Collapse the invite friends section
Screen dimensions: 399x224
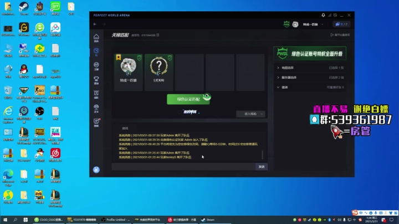(x=310, y=87)
